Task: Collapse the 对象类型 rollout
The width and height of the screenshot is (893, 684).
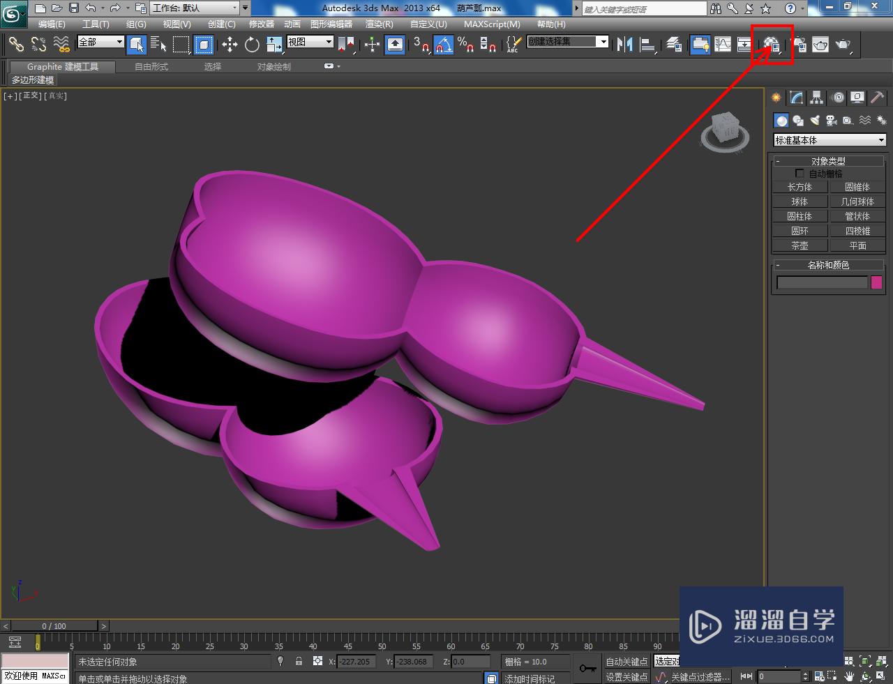Action: (828, 161)
